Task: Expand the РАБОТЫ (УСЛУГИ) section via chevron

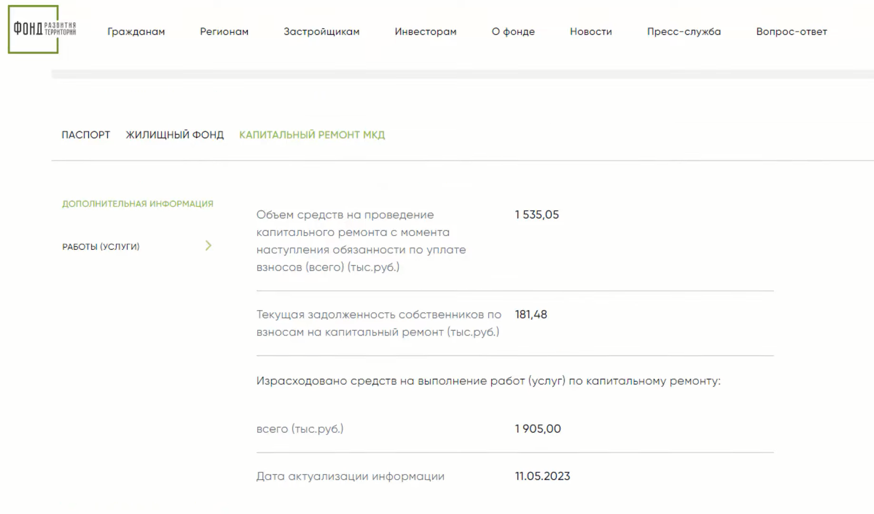Action: [208, 246]
